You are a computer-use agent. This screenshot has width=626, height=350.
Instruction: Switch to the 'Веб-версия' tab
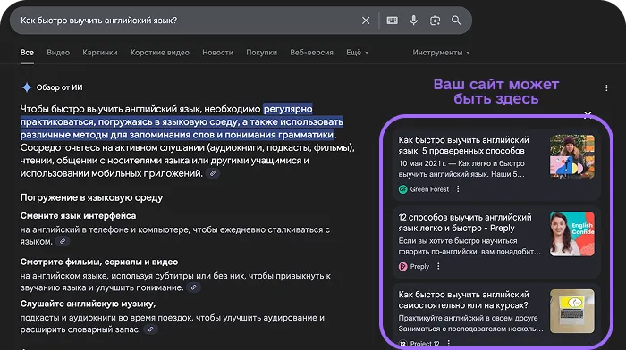tap(311, 53)
